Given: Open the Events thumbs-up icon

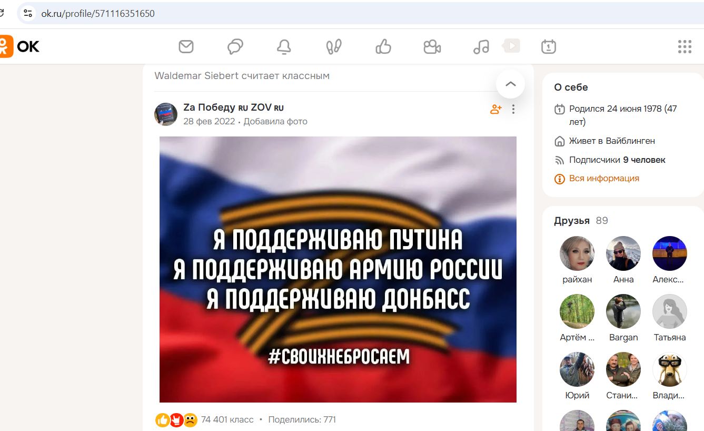Looking at the screenshot, I should coord(383,47).
